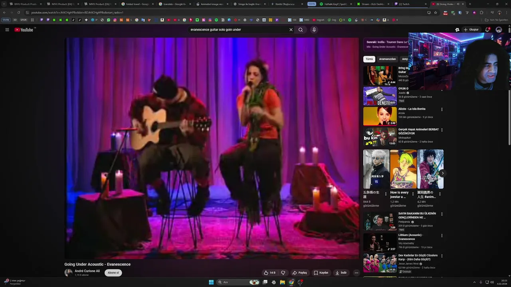This screenshot has width=511, height=287.
Task: Open options for Dev Kadınlar video
Action: click(x=442, y=256)
